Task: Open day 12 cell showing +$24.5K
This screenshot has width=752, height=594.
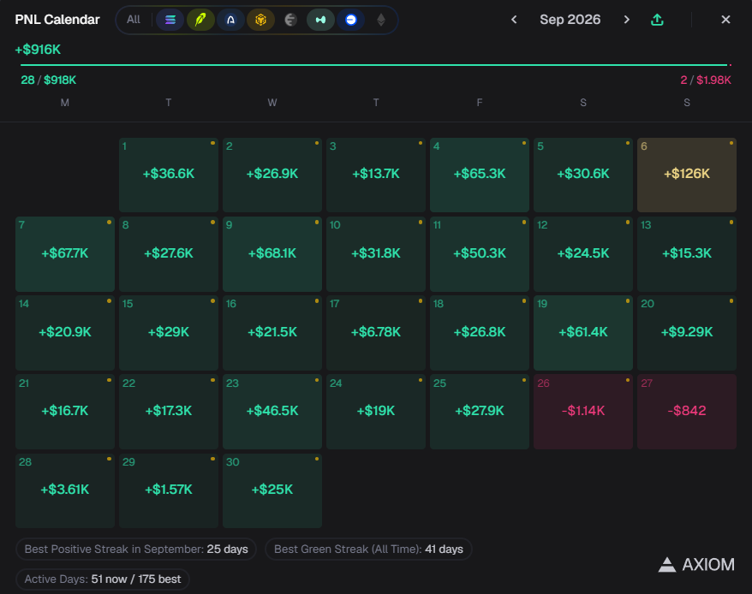Action: click(x=582, y=254)
